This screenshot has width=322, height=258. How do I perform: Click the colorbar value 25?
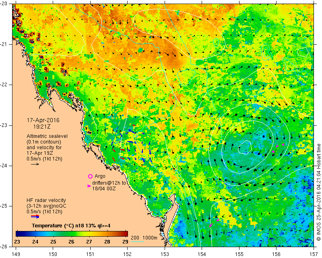53,241
